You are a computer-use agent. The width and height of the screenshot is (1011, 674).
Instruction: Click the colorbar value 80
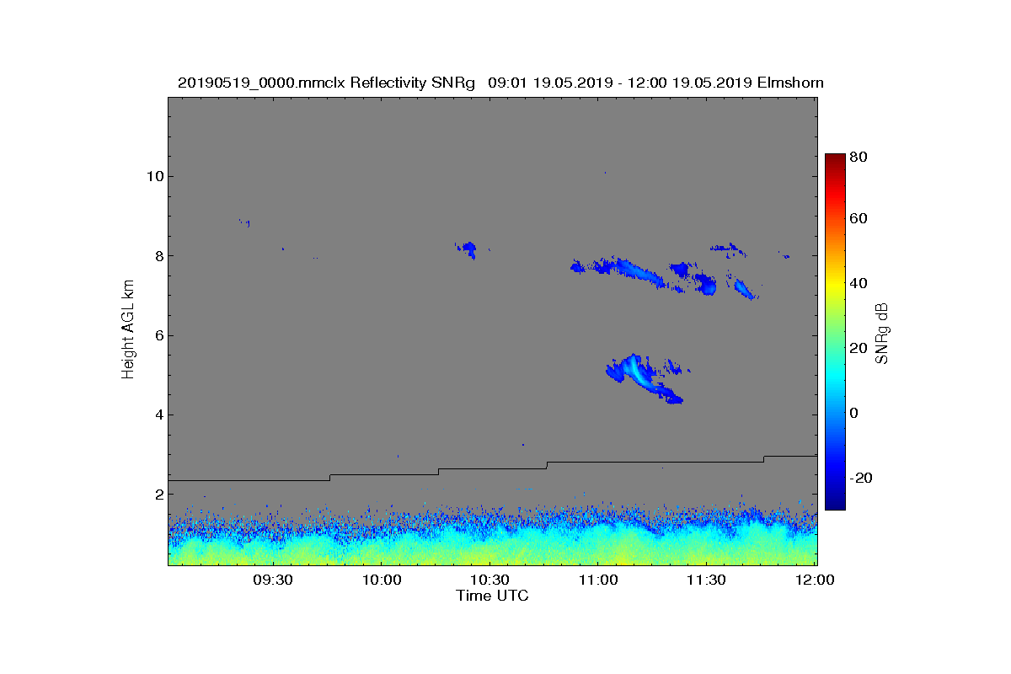click(859, 157)
